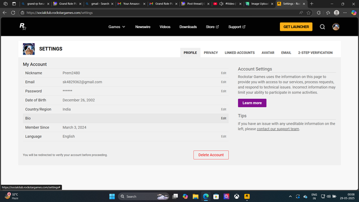Open Xbox app from taskbar
359x202 pixels.
[x=237, y=196]
